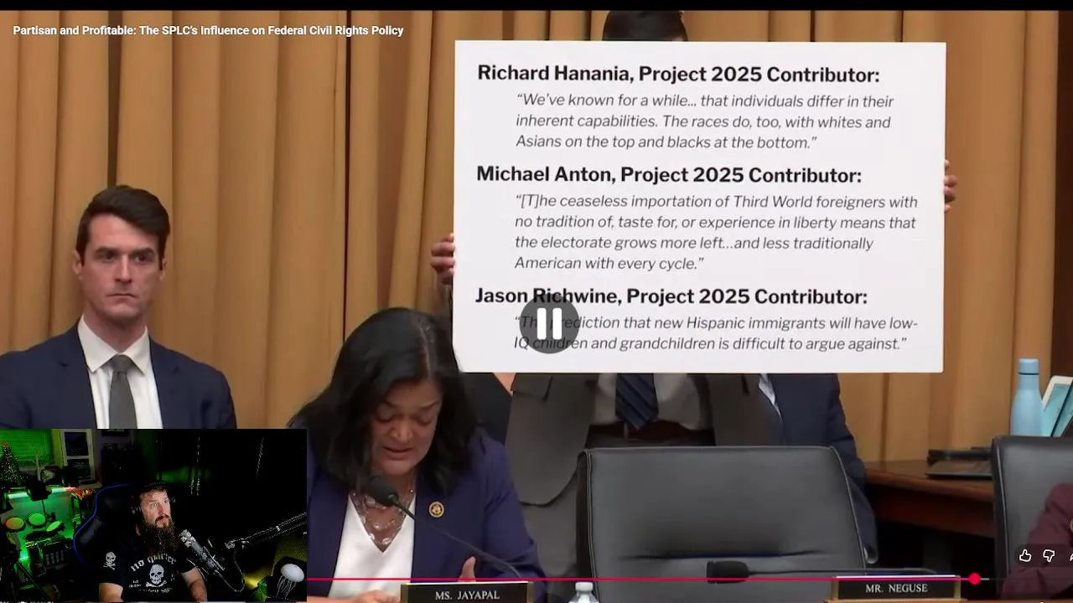Click the red scrubber handle on progress bar
The width and height of the screenshot is (1073, 603).
tap(975, 579)
